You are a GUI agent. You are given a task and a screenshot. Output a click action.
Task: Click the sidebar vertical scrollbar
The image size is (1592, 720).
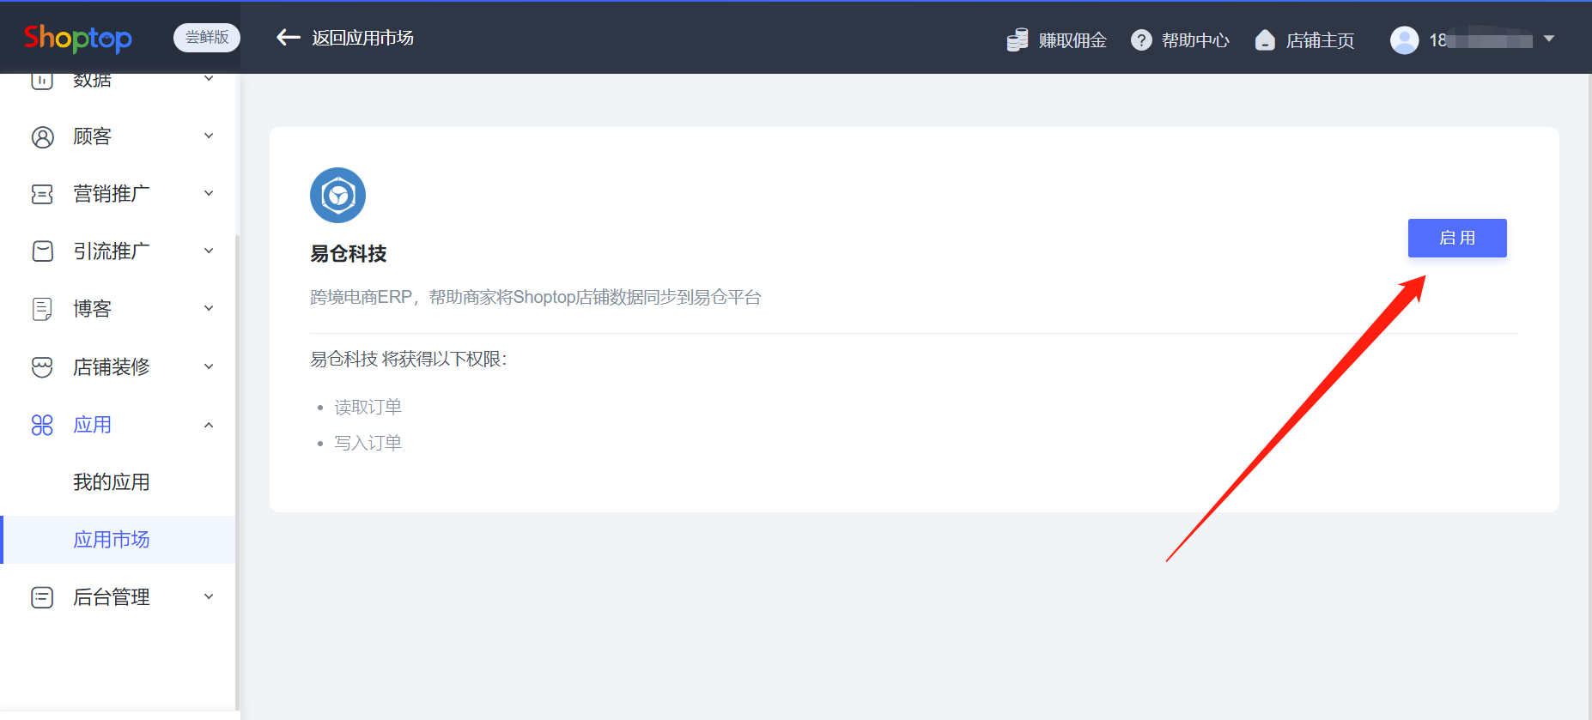coord(238,472)
